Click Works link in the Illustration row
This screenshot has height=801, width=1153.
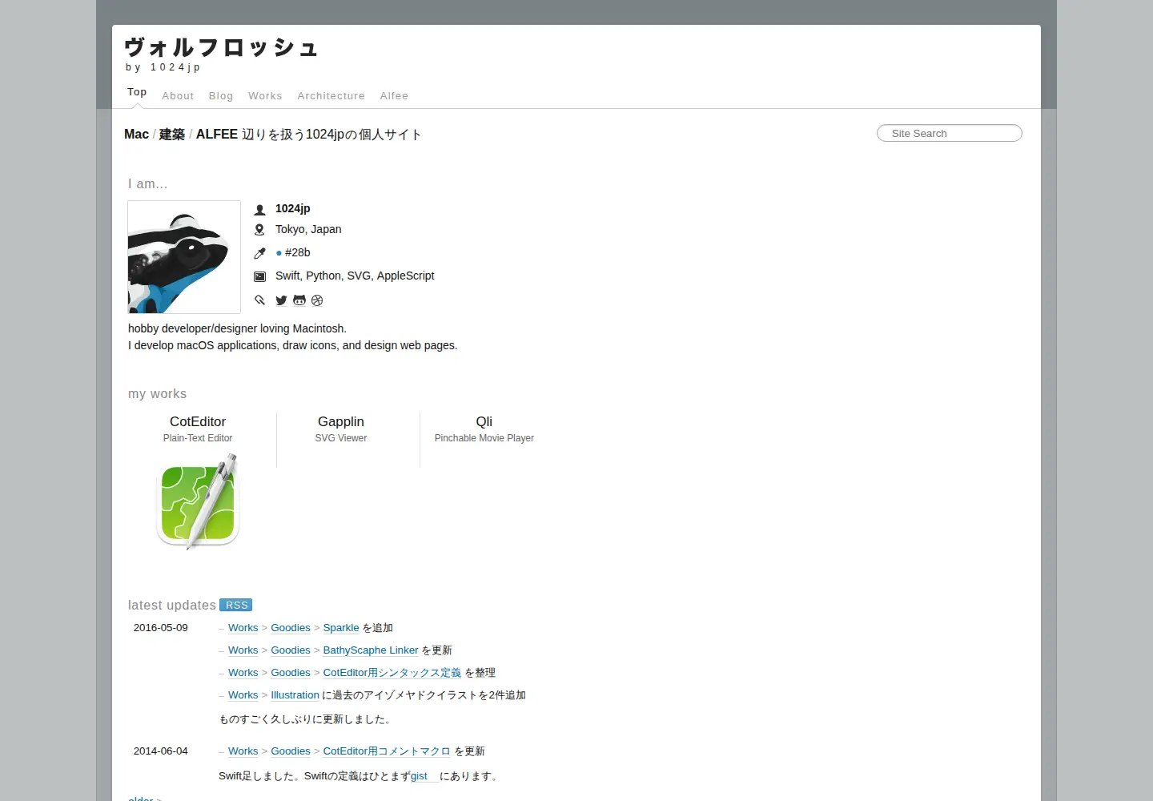coord(243,695)
